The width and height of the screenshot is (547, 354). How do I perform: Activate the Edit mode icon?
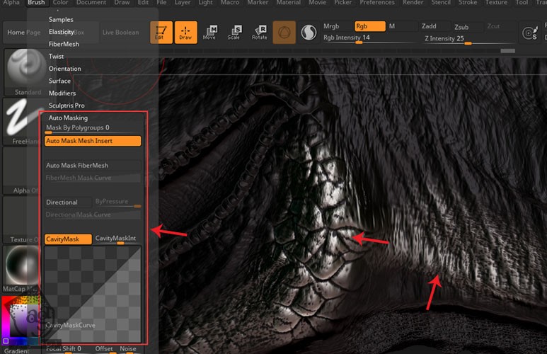pyautogui.click(x=161, y=32)
